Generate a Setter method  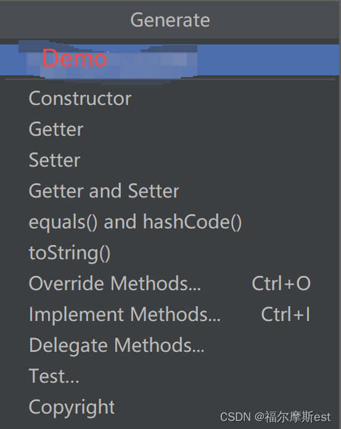170,160
